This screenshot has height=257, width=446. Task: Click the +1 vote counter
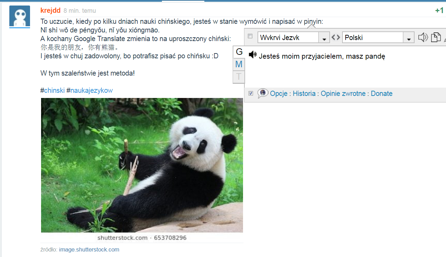click(439, 11)
